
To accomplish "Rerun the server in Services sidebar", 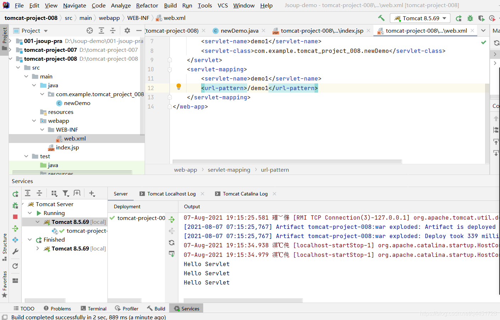I will (15, 194).
